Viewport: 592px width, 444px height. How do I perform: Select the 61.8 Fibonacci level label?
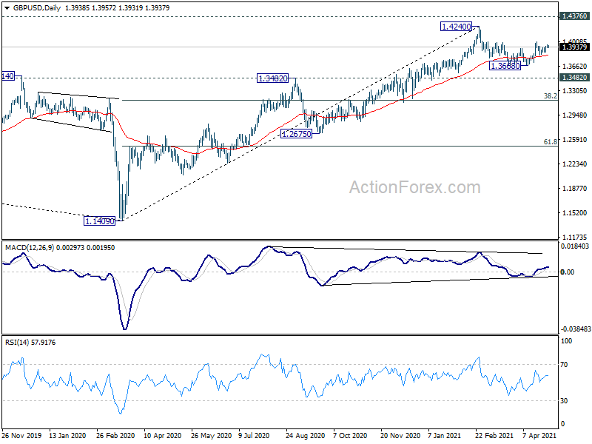[550, 142]
